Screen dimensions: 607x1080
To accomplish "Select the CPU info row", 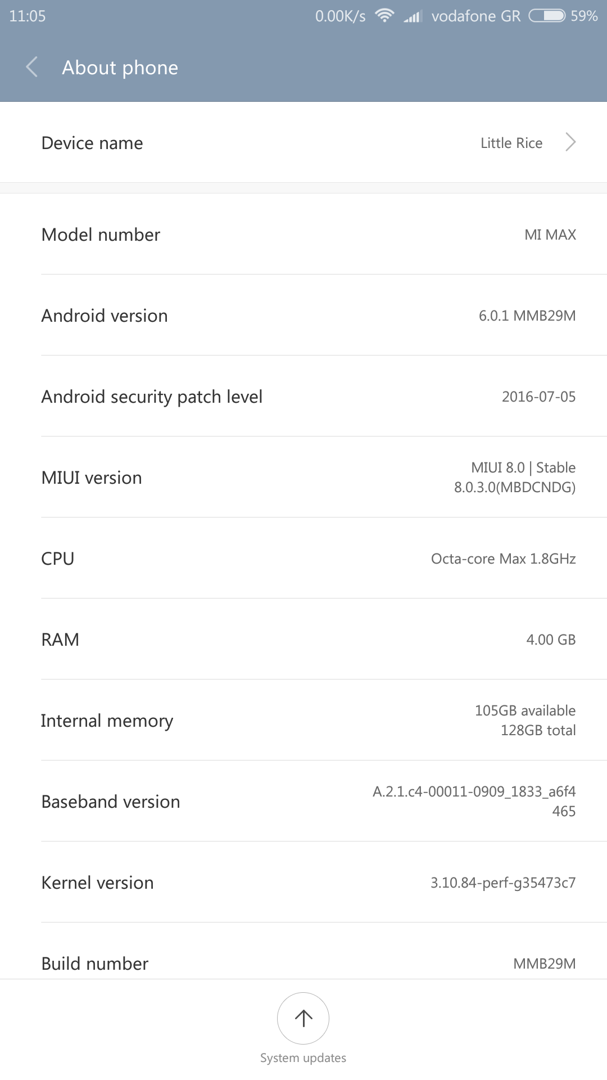I will click(x=303, y=559).
